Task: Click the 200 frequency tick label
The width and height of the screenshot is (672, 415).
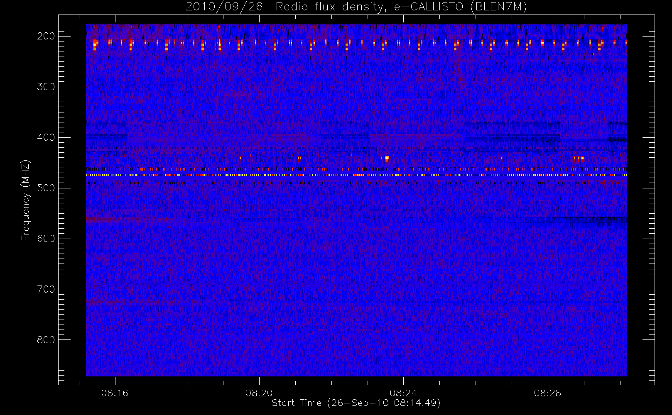Action: click(x=46, y=36)
